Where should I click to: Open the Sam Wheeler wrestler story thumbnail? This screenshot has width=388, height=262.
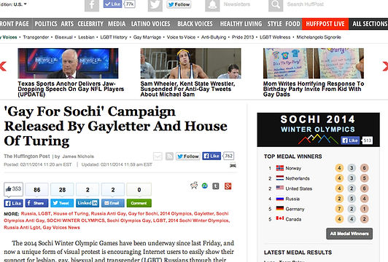pyautogui.click(x=191, y=63)
